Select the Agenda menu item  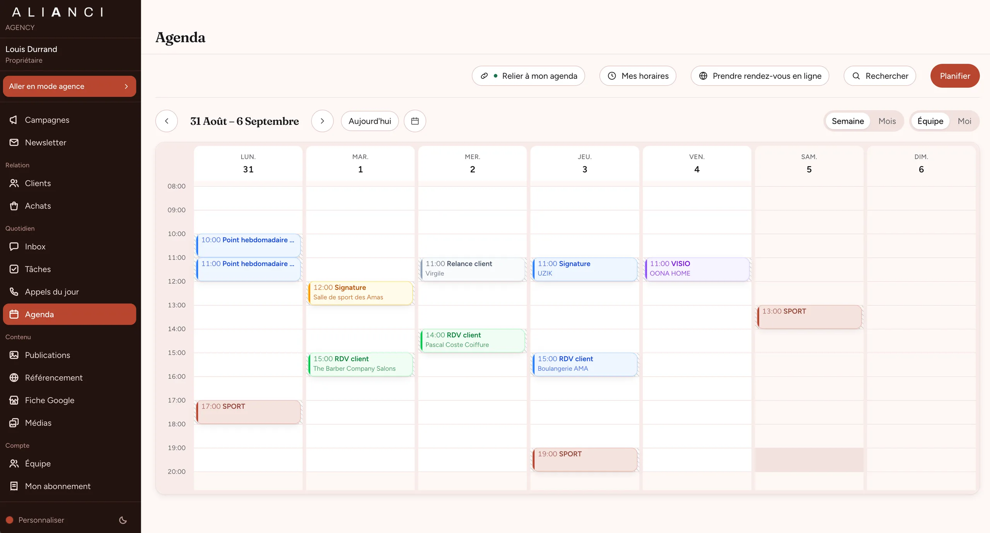pos(70,314)
